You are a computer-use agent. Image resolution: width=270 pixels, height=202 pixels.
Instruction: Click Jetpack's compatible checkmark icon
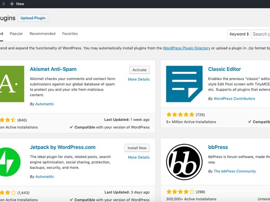71,200
